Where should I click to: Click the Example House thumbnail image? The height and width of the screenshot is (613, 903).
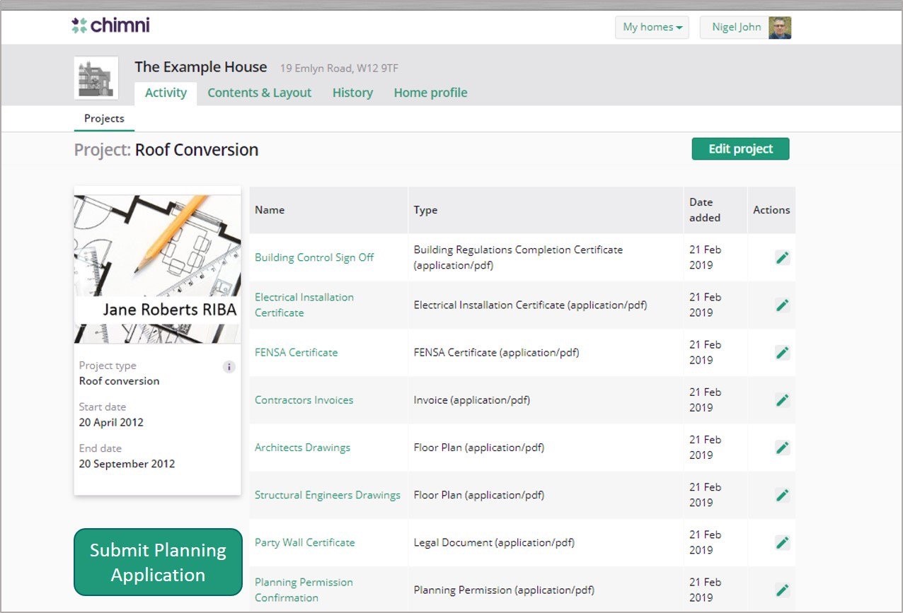tap(96, 78)
